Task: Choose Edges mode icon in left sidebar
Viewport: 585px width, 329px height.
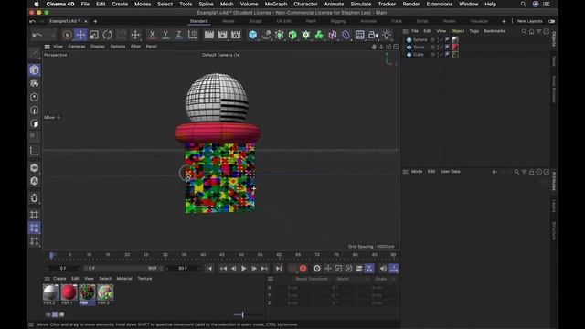Action: pos(35,110)
